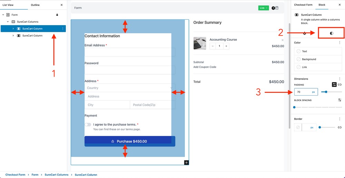Image resolution: width=345 pixels, height=178 pixels.
Task: Unlink border sides
Action: tap(340, 127)
